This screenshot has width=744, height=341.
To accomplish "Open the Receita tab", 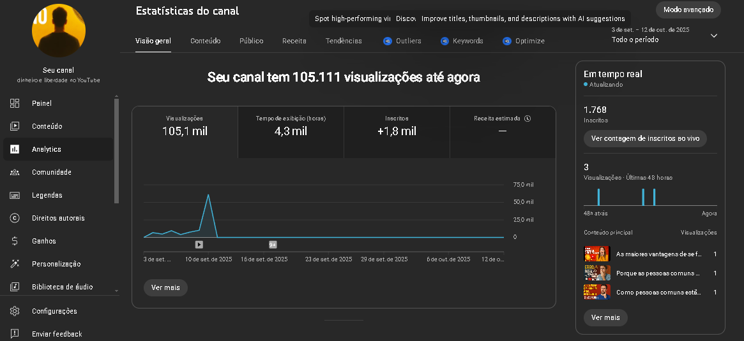I will coord(294,41).
